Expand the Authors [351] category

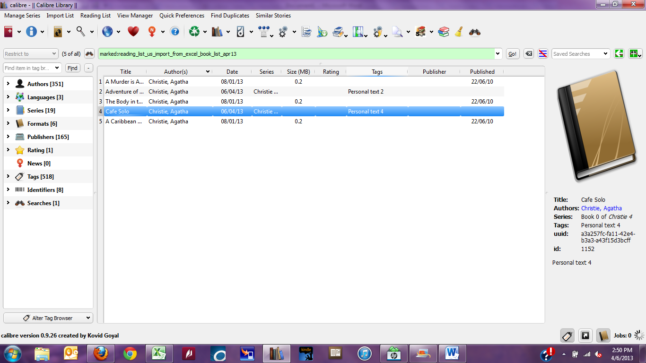pos(8,84)
